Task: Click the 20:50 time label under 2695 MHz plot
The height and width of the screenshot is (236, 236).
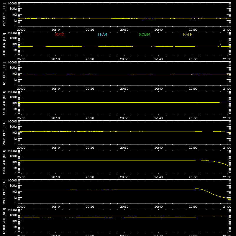Action: 193,148
